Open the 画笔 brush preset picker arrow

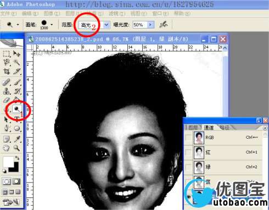52,25
